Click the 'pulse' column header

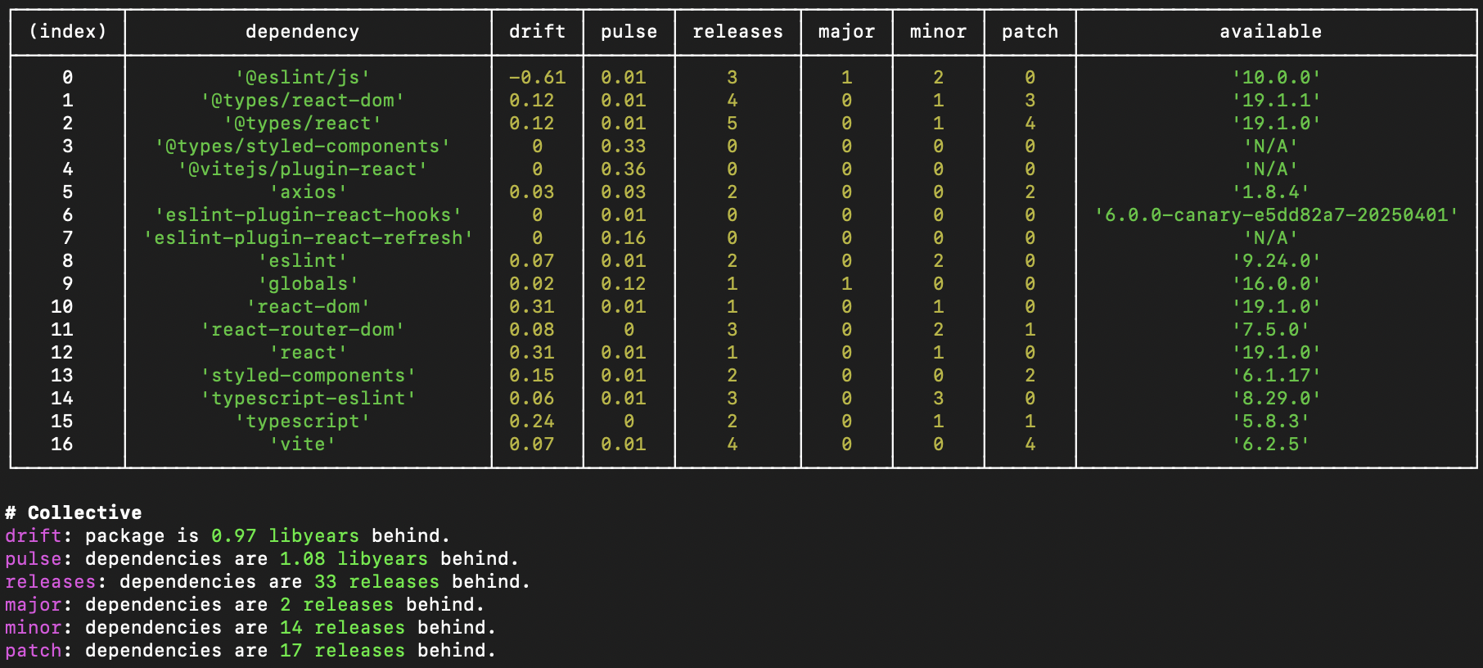tap(629, 32)
